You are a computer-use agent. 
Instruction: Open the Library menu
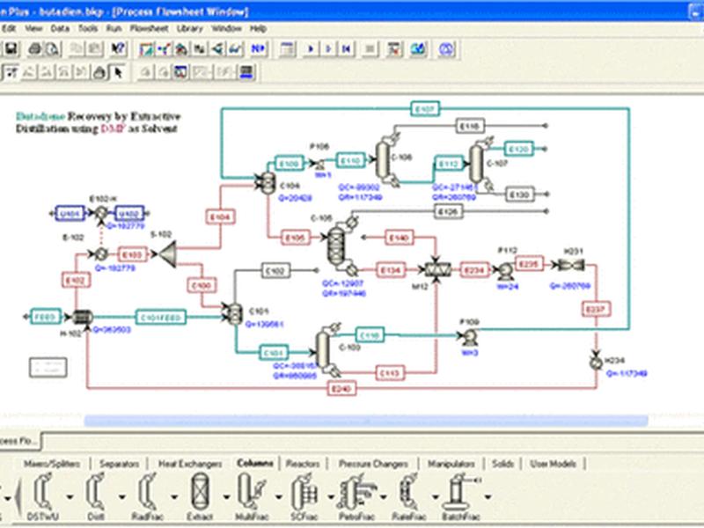click(x=189, y=28)
